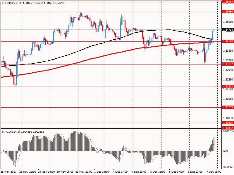Select the 1.30392 red level label
234x175 pixels.
tap(228, 128)
